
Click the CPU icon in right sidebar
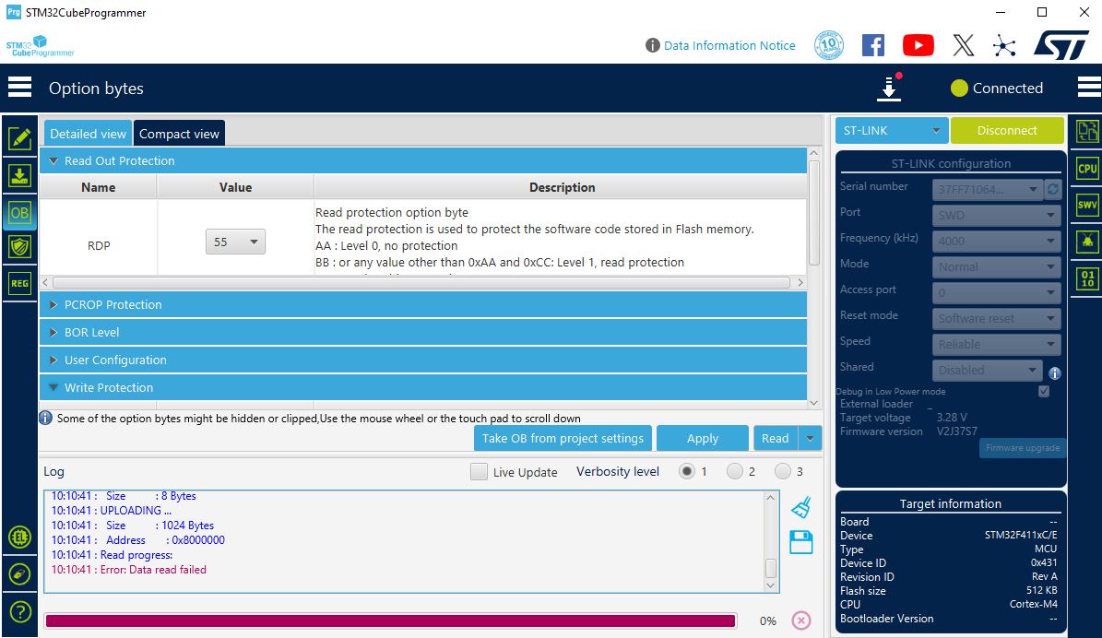point(1087,169)
